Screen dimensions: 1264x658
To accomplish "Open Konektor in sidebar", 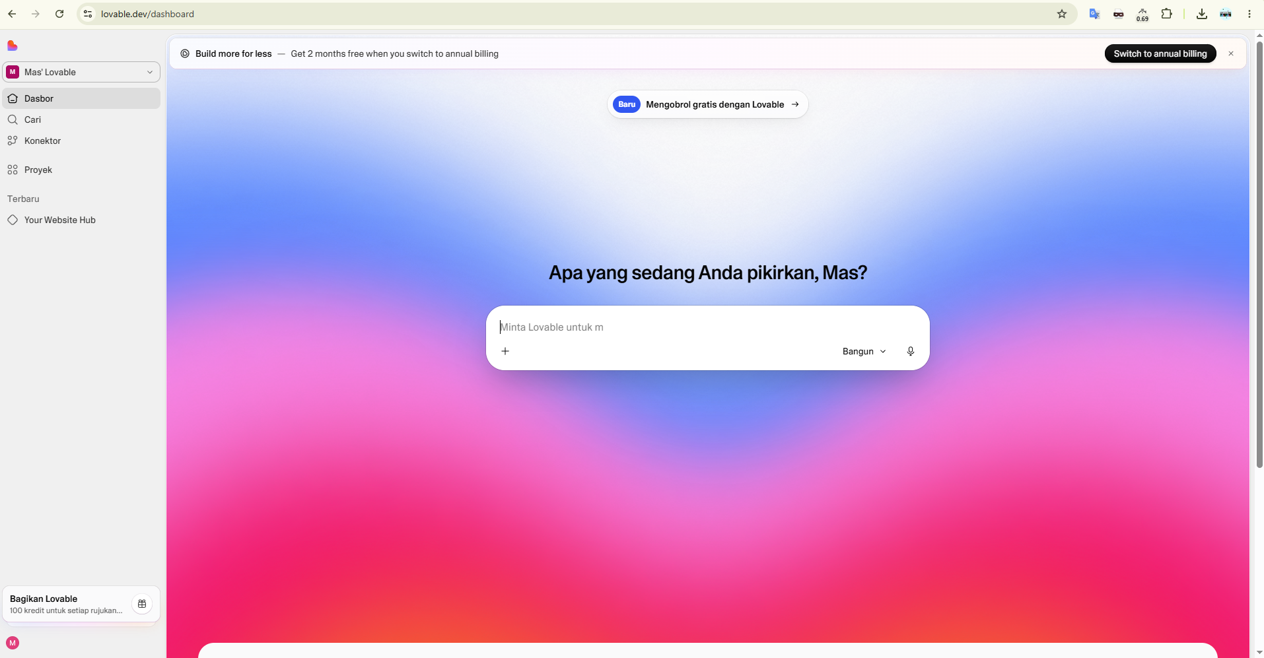I will (81, 141).
